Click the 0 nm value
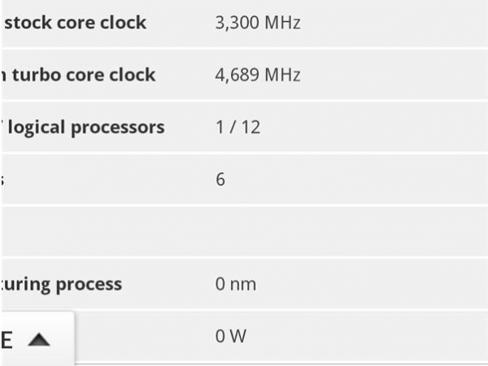Image resolution: width=488 pixels, height=366 pixels. [236, 284]
